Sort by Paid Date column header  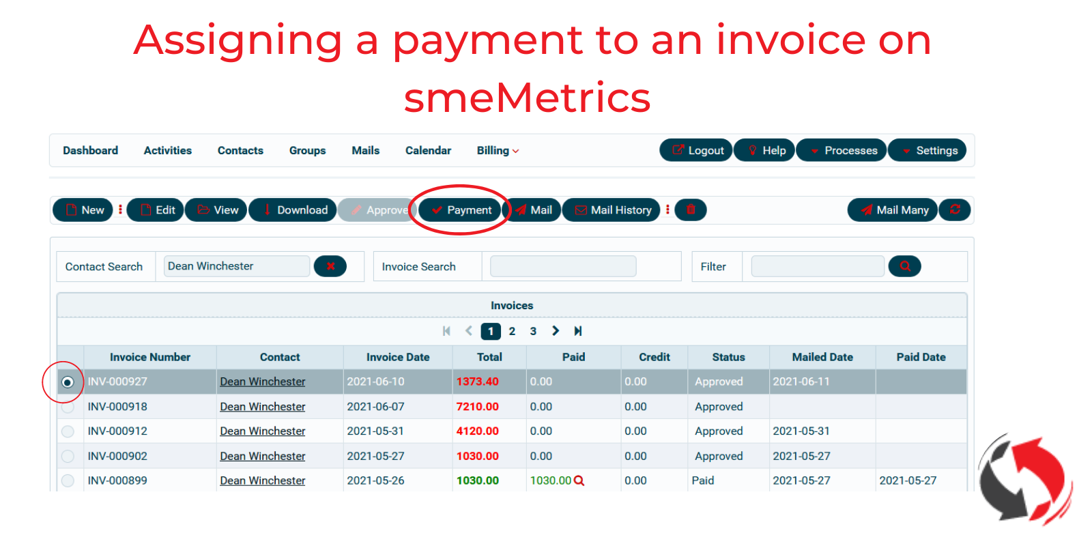[x=921, y=357]
